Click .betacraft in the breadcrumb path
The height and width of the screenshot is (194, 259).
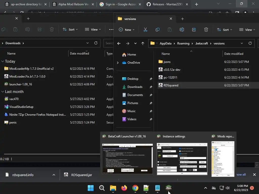pyautogui.click(x=202, y=43)
